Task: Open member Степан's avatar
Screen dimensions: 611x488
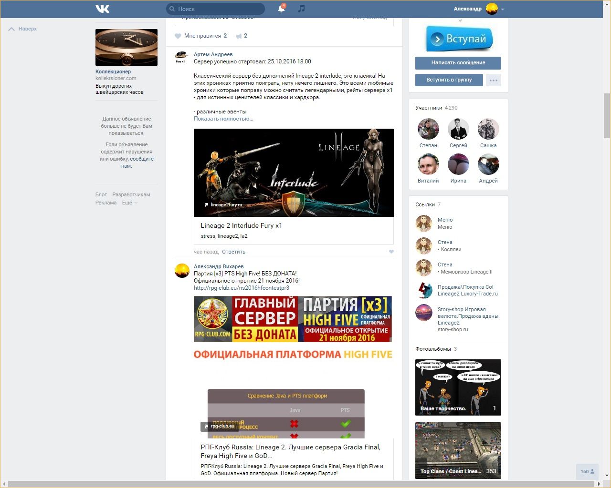Action: pyautogui.click(x=428, y=129)
